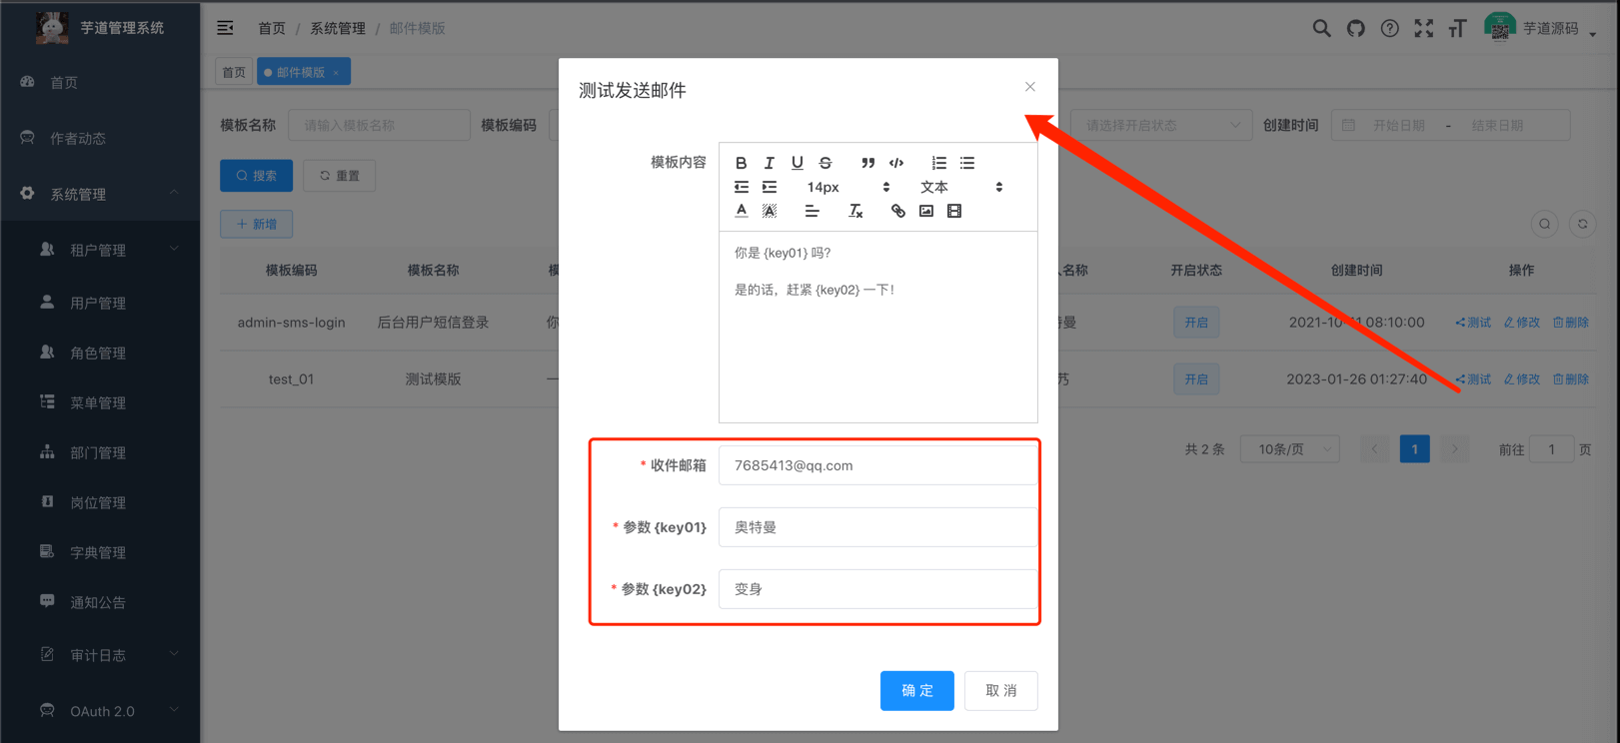Image resolution: width=1620 pixels, height=743 pixels.
Task: Apply ordered numbered list
Action: [x=938, y=163]
